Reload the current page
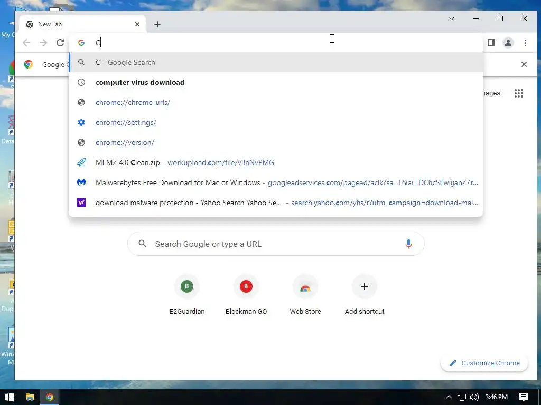 [60, 43]
